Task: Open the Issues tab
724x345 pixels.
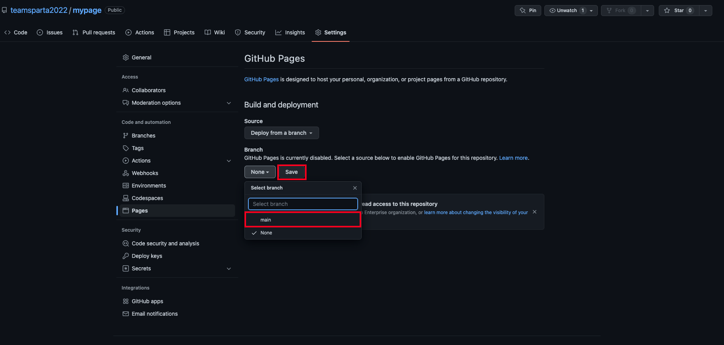Action: pyautogui.click(x=50, y=32)
